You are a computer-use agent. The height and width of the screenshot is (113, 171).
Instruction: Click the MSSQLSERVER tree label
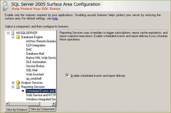(x=27, y=33)
